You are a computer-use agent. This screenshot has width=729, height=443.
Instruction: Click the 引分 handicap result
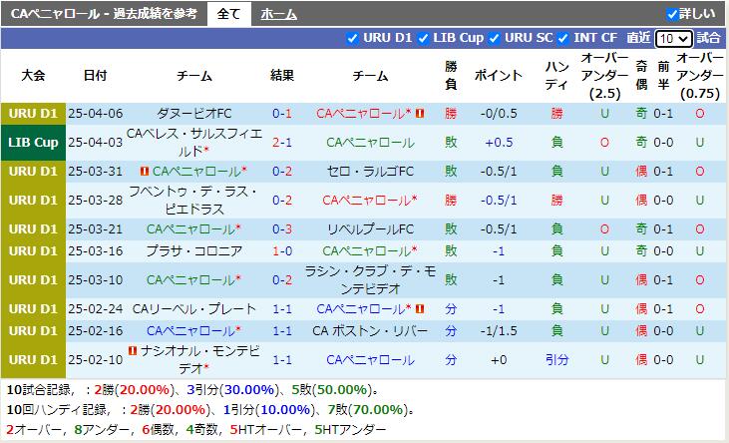coord(557,360)
